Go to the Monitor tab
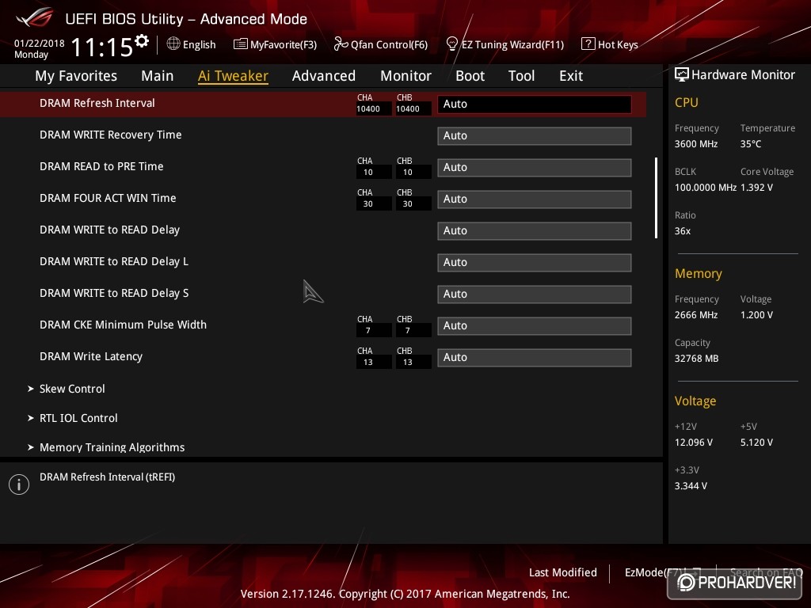 [x=405, y=76]
